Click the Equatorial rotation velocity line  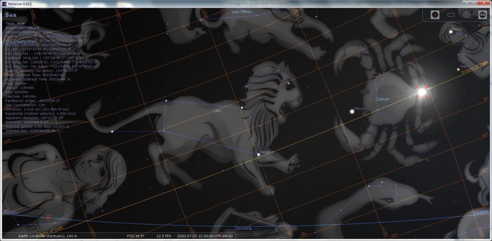click(40, 113)
